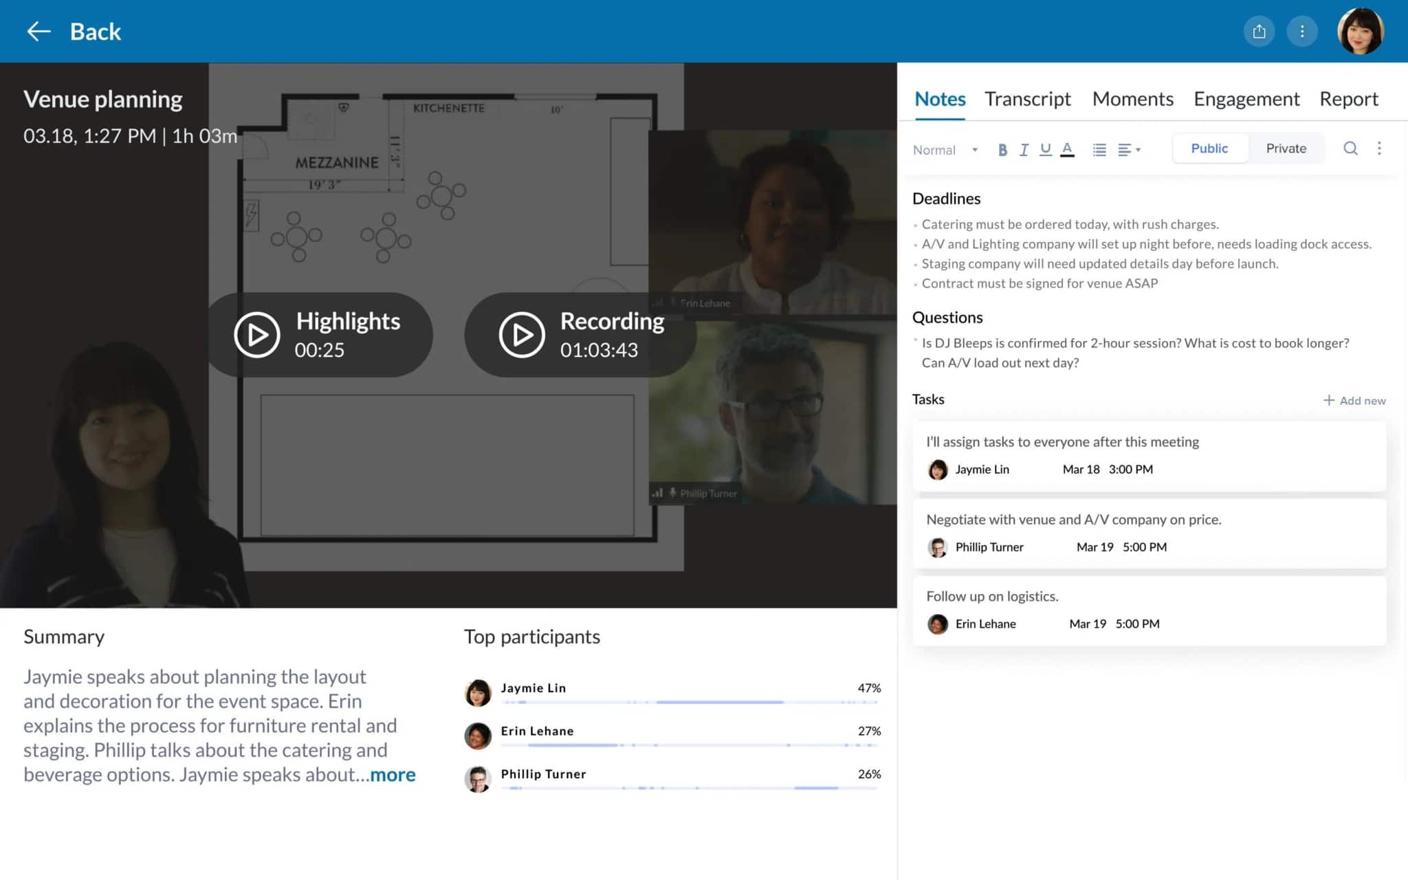The image size is (1408, 880).
Task: Expand the full meeting Summary
Action: (x=393, y=773)
